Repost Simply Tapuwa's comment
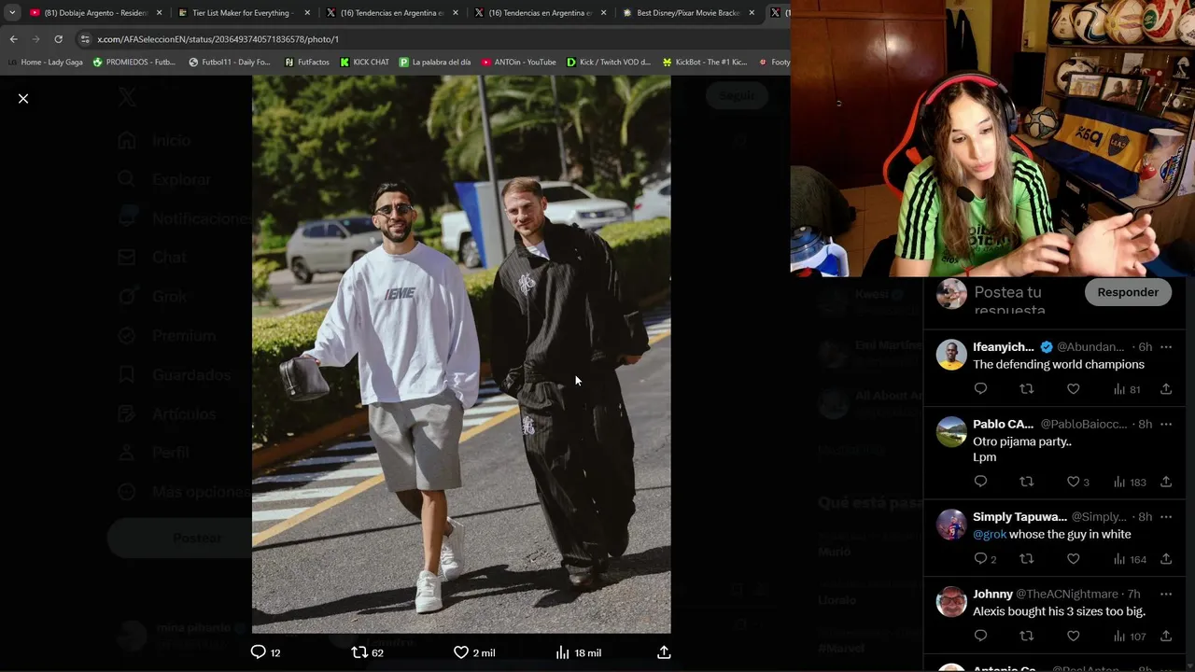Screen dimensions: 1195x672 1027,559
